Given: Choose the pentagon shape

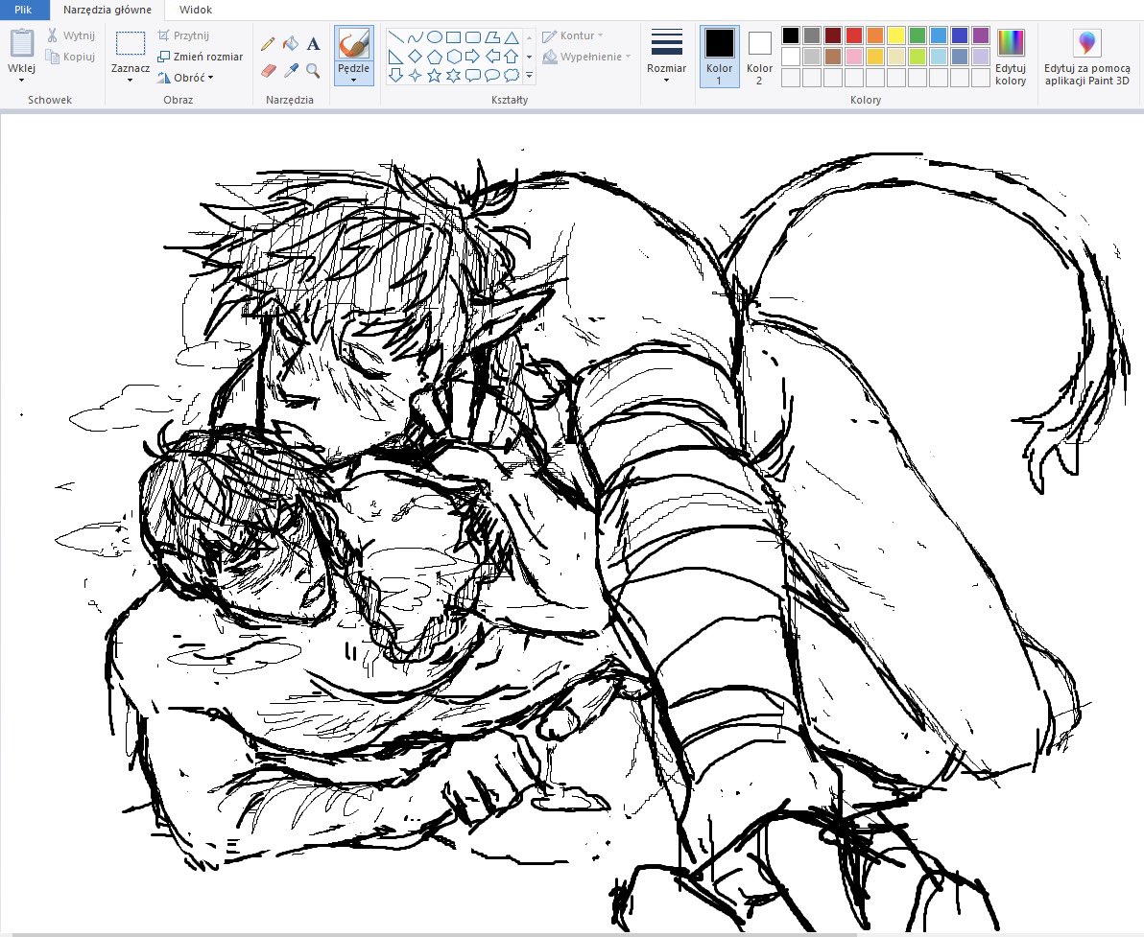Looking at the screenshot, I should 434,57.
